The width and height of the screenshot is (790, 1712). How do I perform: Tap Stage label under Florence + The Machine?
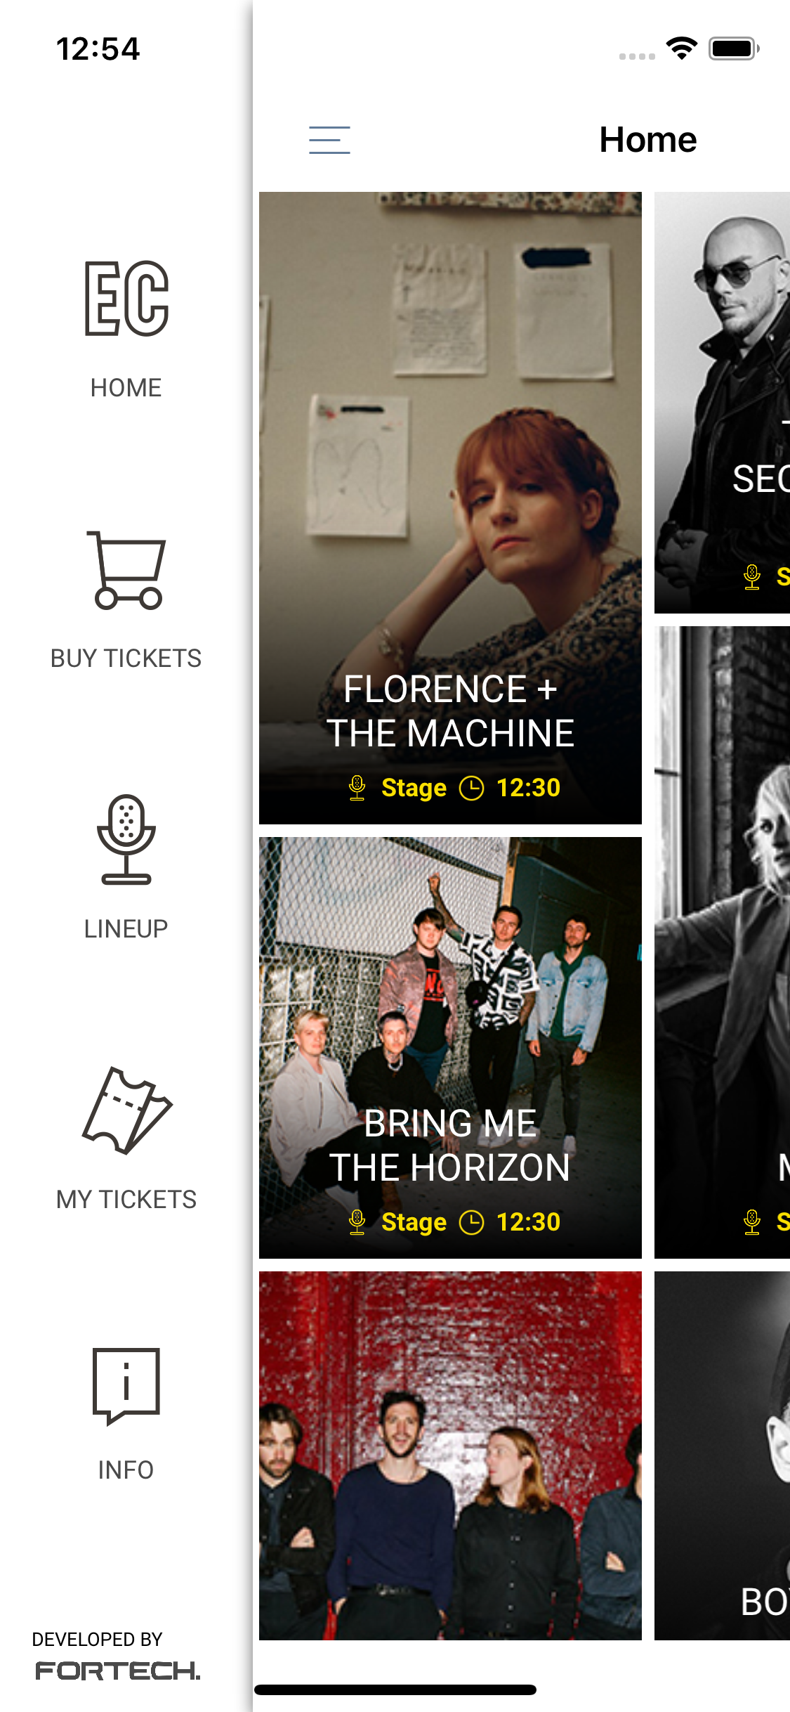click(414, 788)
